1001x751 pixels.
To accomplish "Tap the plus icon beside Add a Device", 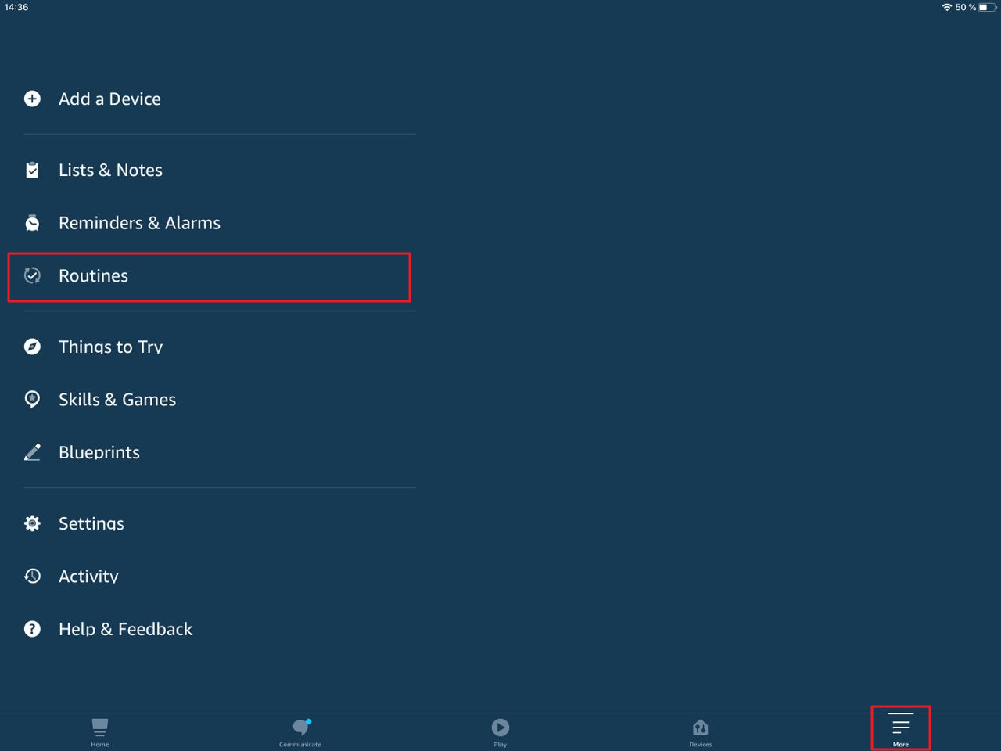I will click(x=32, y=99).
